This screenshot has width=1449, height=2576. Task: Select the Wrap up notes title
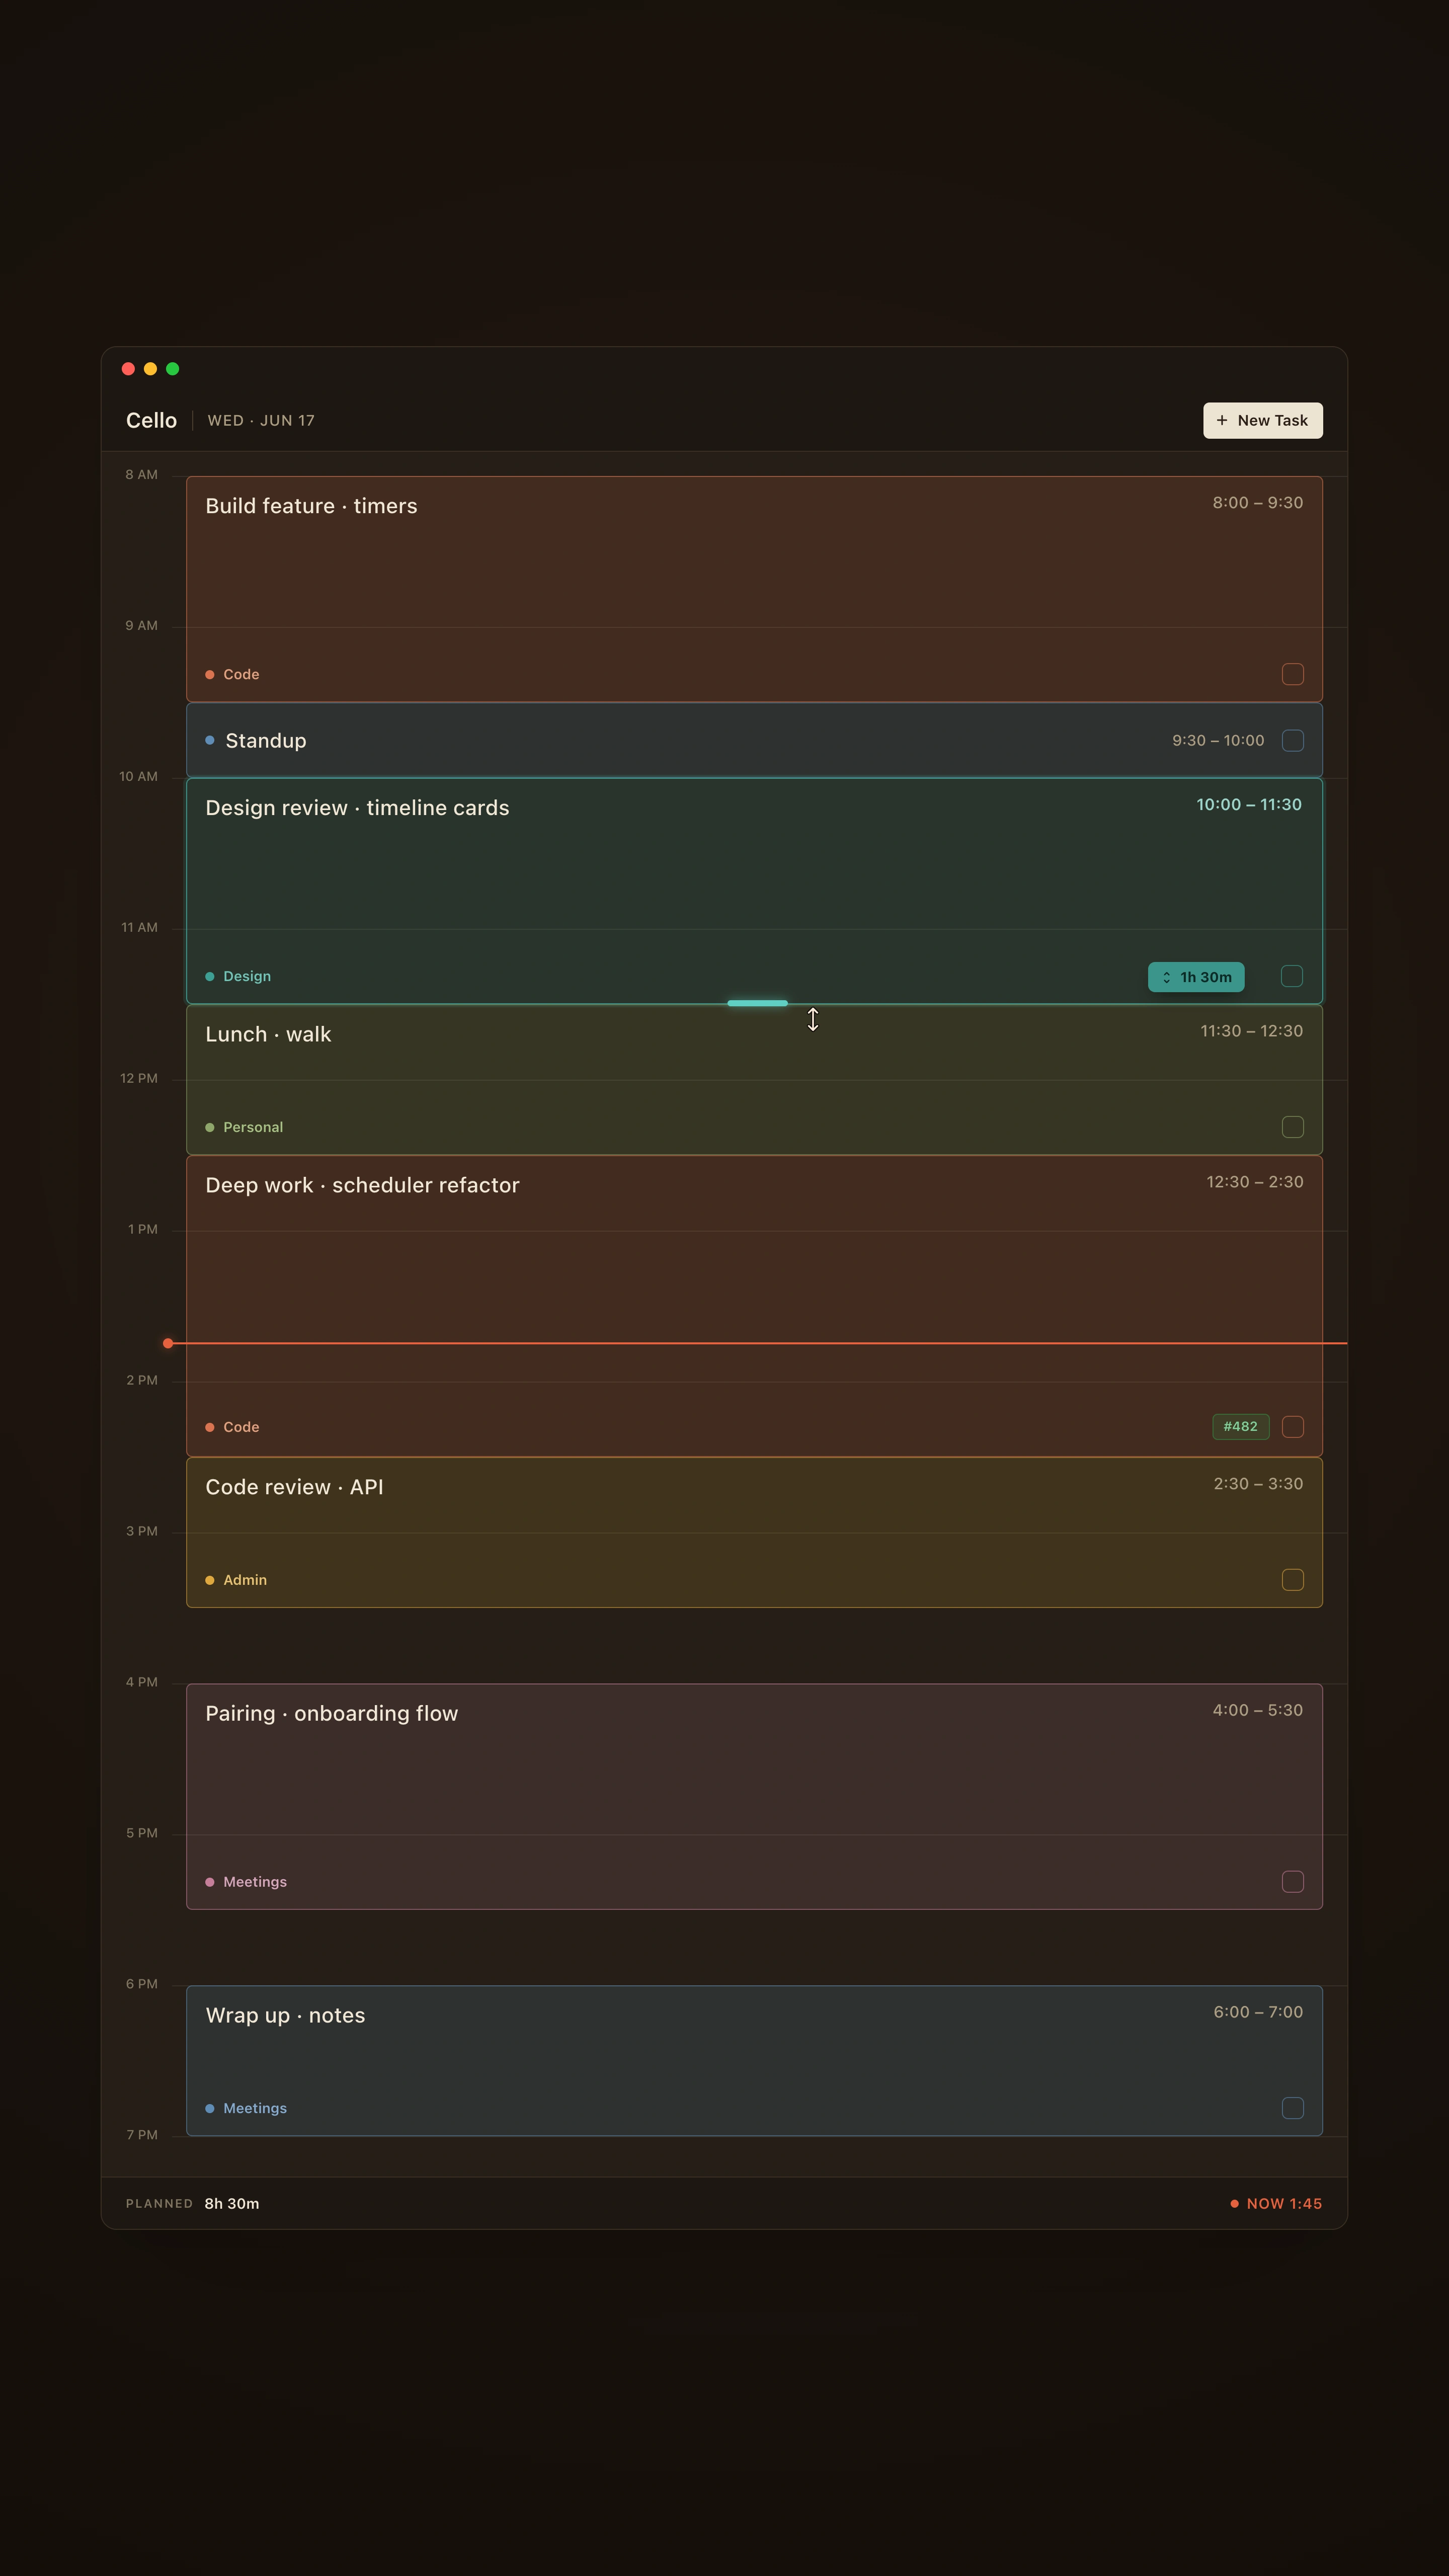(285, 2015)
